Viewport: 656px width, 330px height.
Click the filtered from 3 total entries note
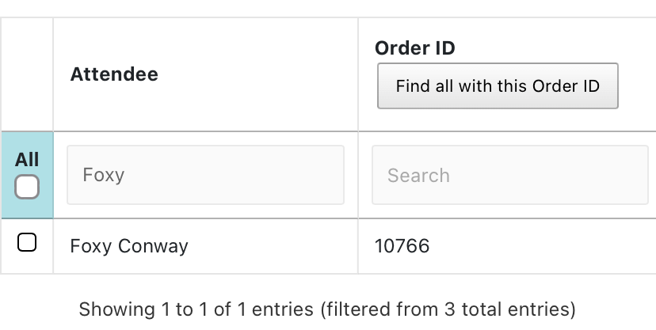pyautogui.click(x=448, y=309)
